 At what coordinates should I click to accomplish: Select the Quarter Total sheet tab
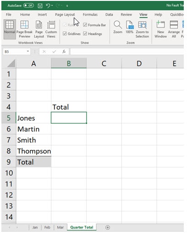82,227
